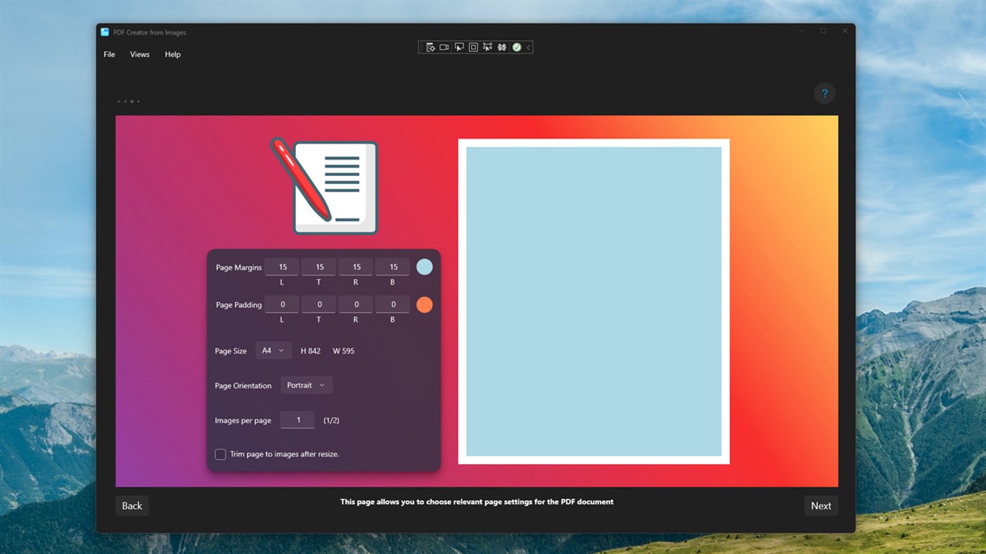This screenshot has height=554, width=986.
Task: Enable trim page to images after resize
Action: [x=220, y=454]
